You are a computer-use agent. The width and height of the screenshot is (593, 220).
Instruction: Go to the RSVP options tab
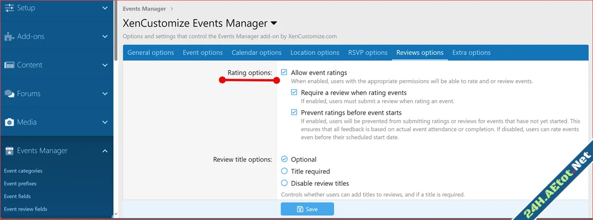tap(368, 52)
